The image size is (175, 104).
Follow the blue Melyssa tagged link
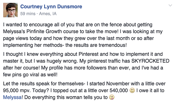12,97
